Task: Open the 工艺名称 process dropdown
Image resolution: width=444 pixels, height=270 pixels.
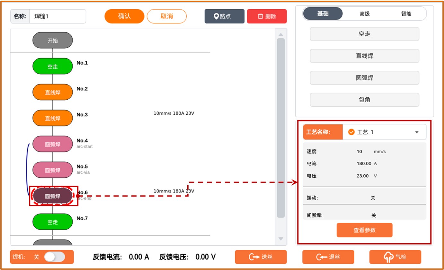Action: coord(384,132)
